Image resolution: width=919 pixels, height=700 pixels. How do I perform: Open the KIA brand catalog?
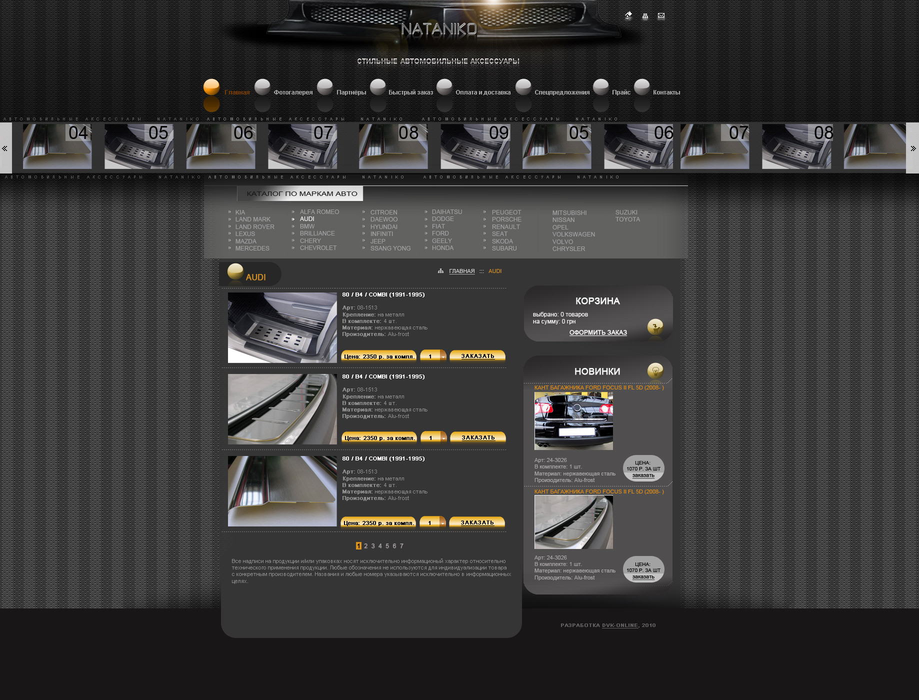click(x=240, y=212)
